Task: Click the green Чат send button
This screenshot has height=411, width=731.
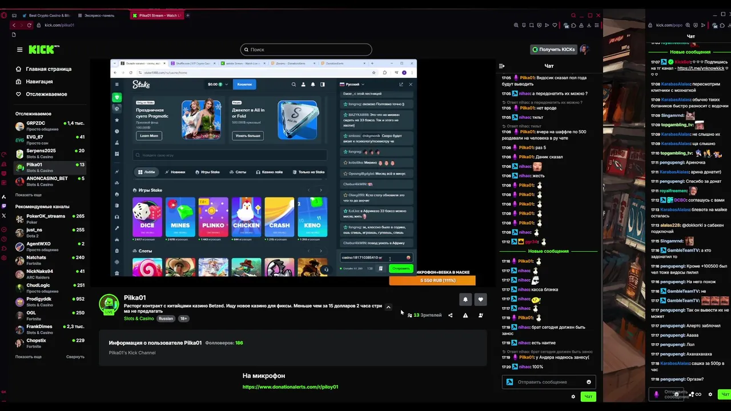Action: (588, 397)
